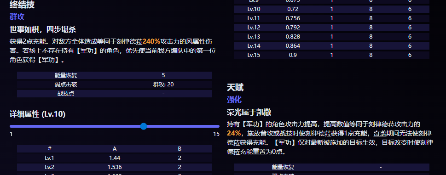Click the 能量恢复 label in the ultimate table
The image size is (446, 175).
[x=66, y=75]
